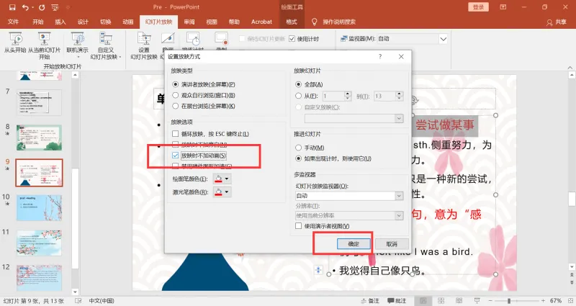
Task: Open 备注 notes in status bar
Action: point(370,300)
